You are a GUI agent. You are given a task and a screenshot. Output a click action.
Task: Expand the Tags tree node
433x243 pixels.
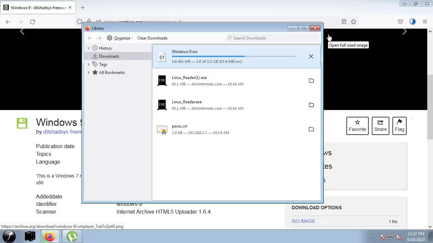[x=89, y=64]
